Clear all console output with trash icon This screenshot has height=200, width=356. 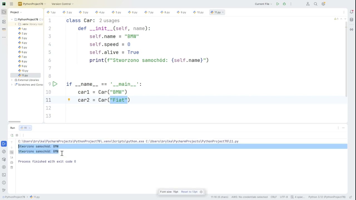(x=12, y=167)
